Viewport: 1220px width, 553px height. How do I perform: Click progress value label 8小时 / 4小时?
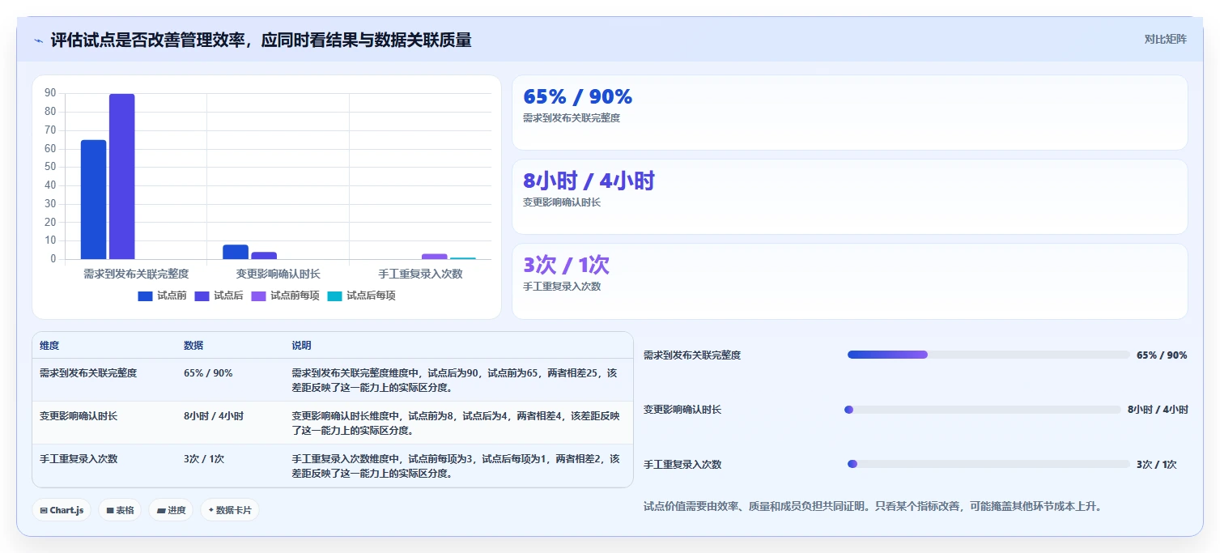[x=1158, y=410]
